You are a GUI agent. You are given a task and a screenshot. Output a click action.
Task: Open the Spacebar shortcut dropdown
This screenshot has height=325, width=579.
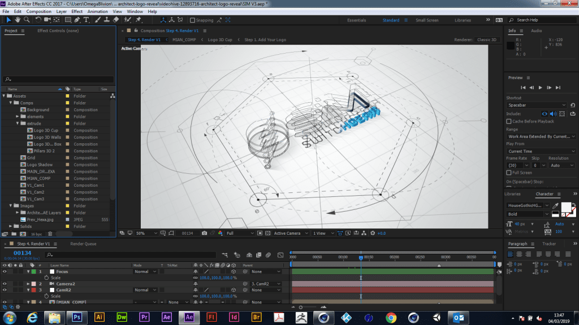(x=537, y=105)
